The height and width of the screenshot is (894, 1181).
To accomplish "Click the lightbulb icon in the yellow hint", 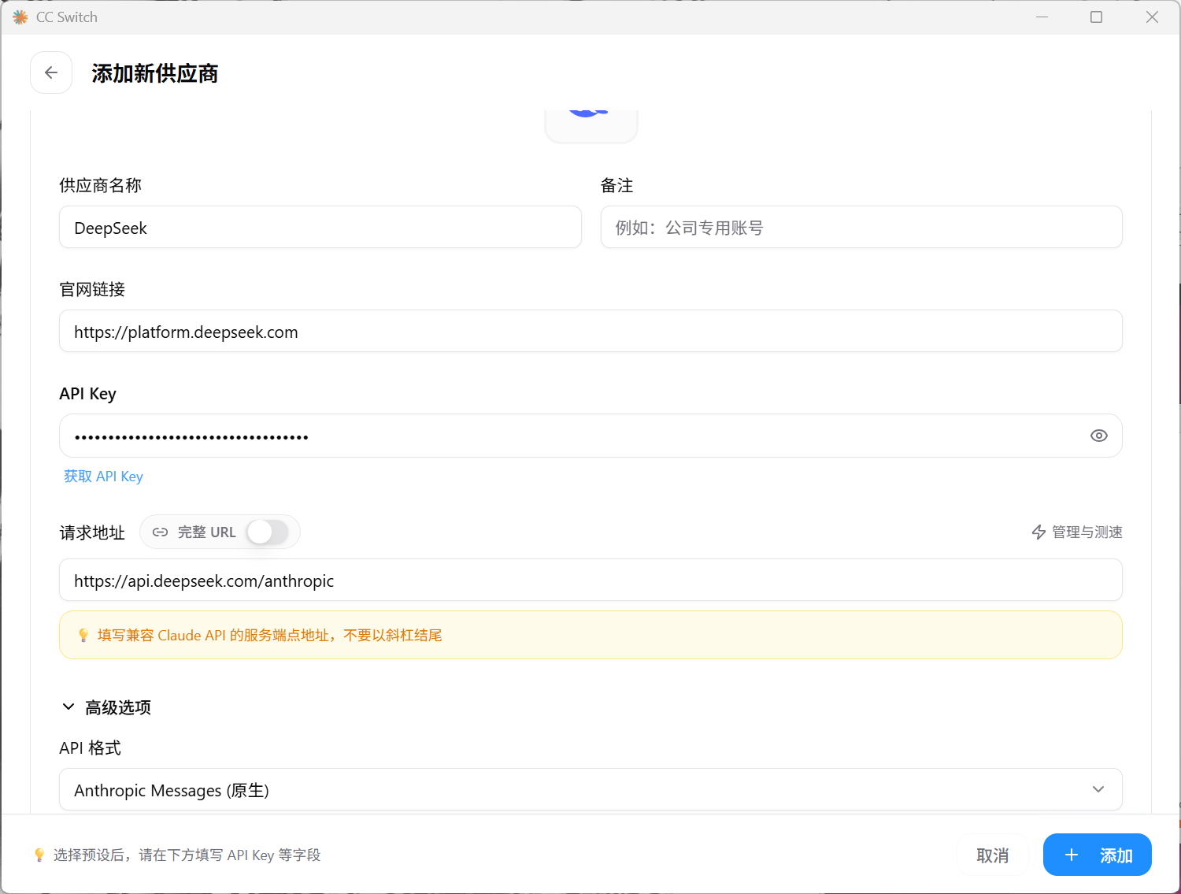I will click(x=83, y=635).
